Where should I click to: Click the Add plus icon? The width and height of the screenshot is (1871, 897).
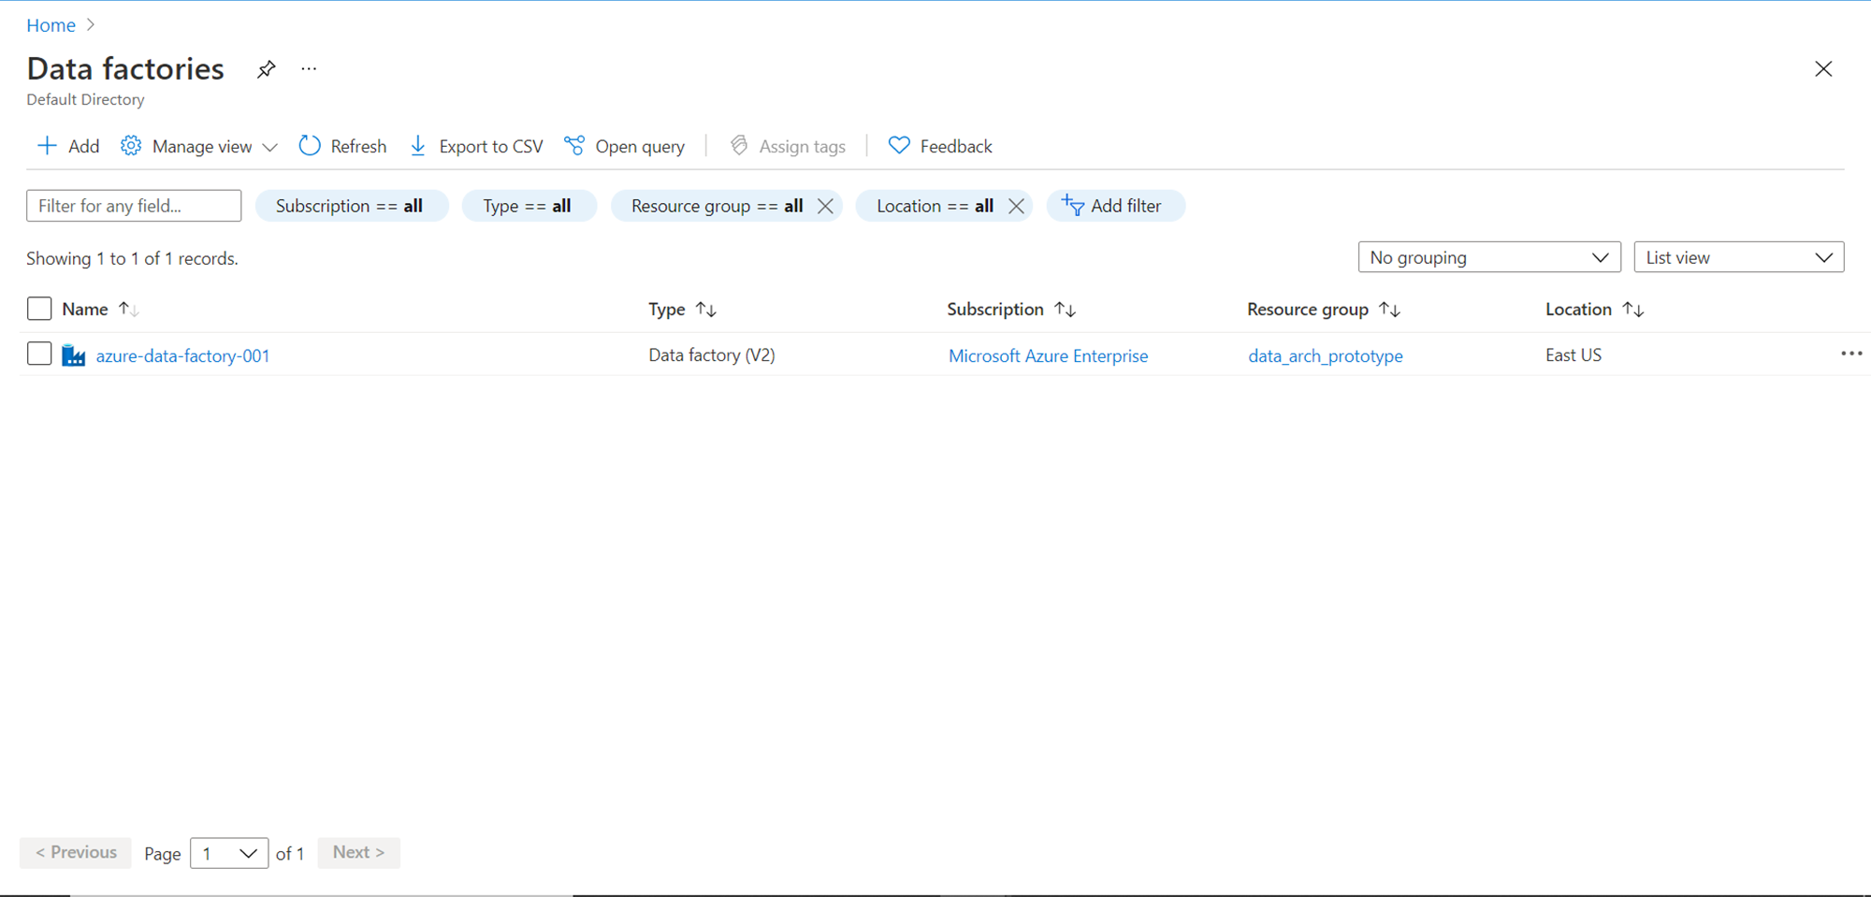coord(47,146)
